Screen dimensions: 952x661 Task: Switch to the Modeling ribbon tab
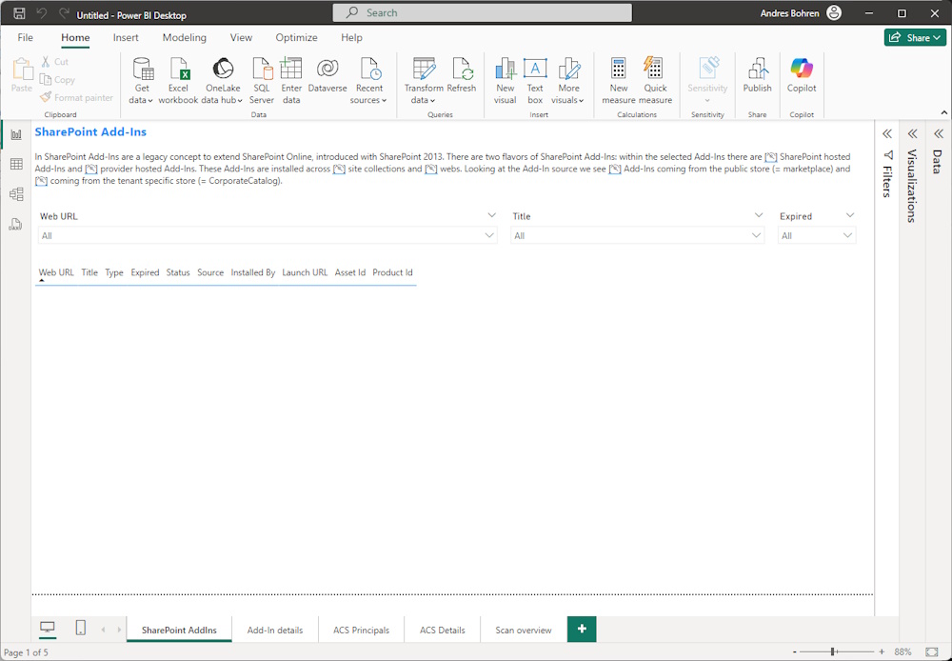[x=184, y=37]
